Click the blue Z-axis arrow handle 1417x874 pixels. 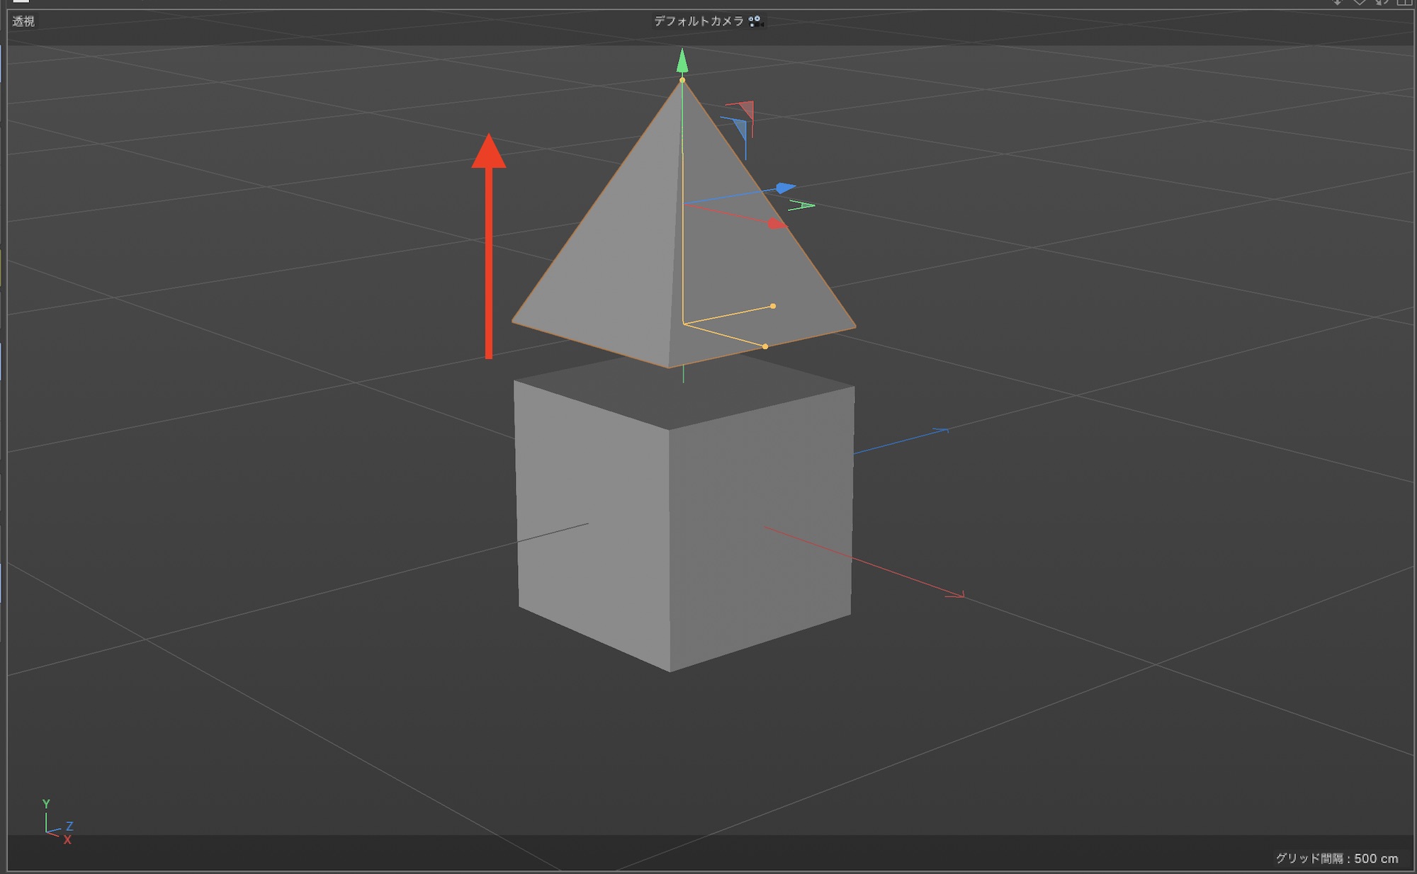coord(784,188)
